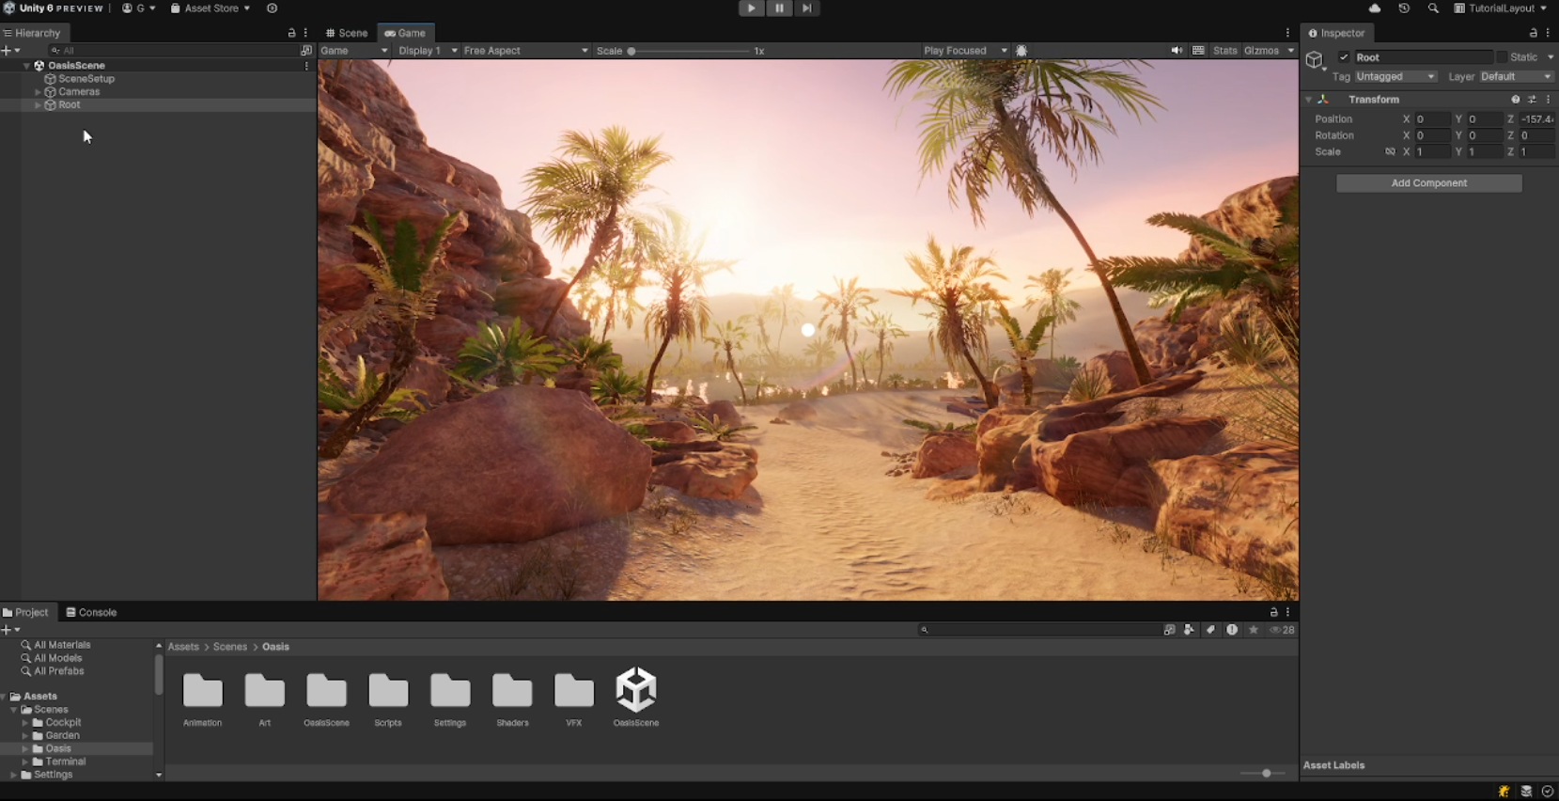Click the Hierarchy search field

point(173,51)
